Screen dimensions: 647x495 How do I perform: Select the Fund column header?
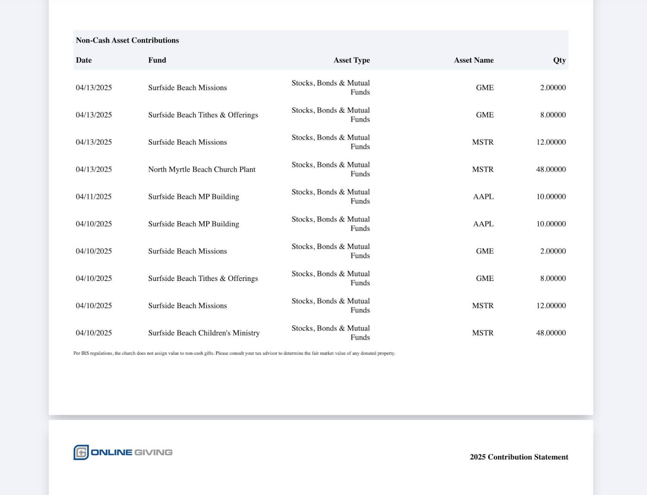[157, 60]
